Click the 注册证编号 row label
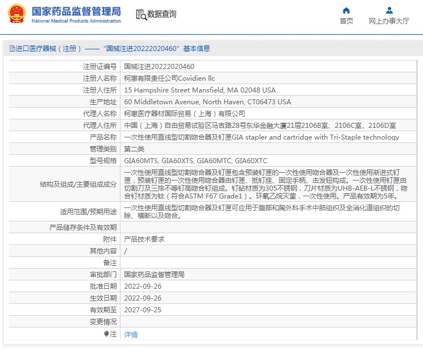The image size is (423, 351). [x=100, y=66]
